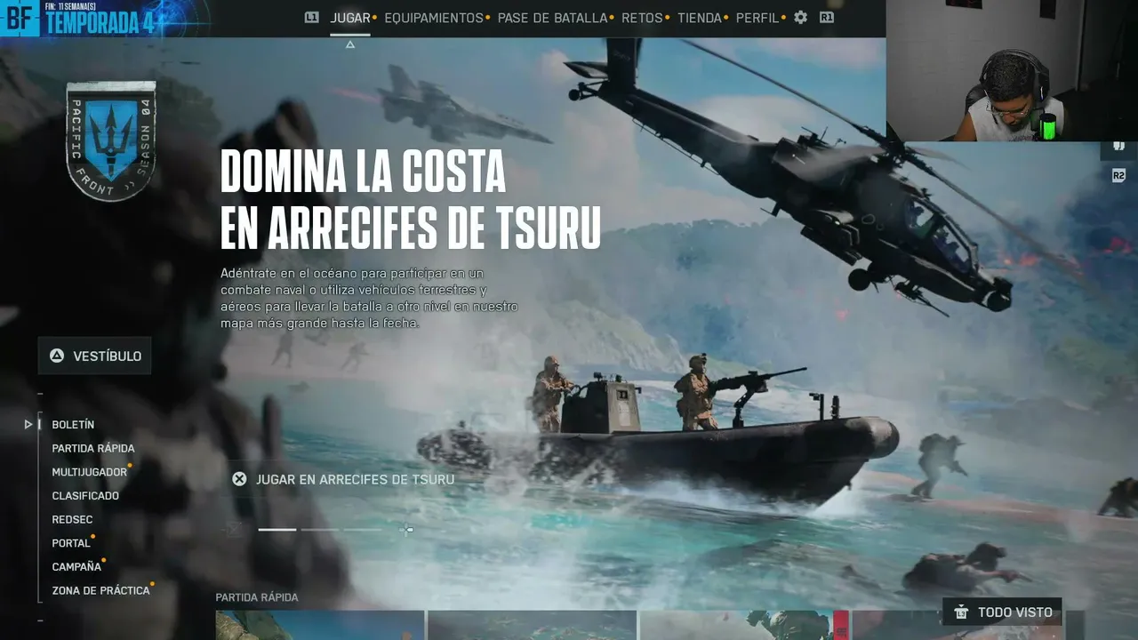The height and width of the screenshot is (640, 1138).
Task: Click the D-pad icon after the carousel dashes
Action: (x=406, y=530)
